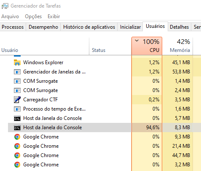The height and width of the screenshot is (171, 201).
Task: Go to the Detalhes tab
Action: tap(179, 27)
